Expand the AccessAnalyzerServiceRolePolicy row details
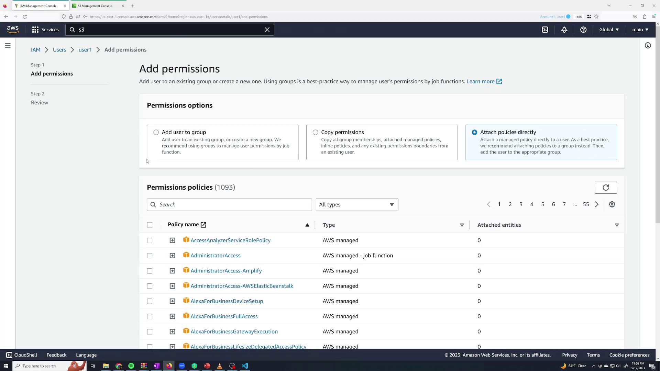The width and height of the screenshot is (660, 371). (x=172, y=240)
